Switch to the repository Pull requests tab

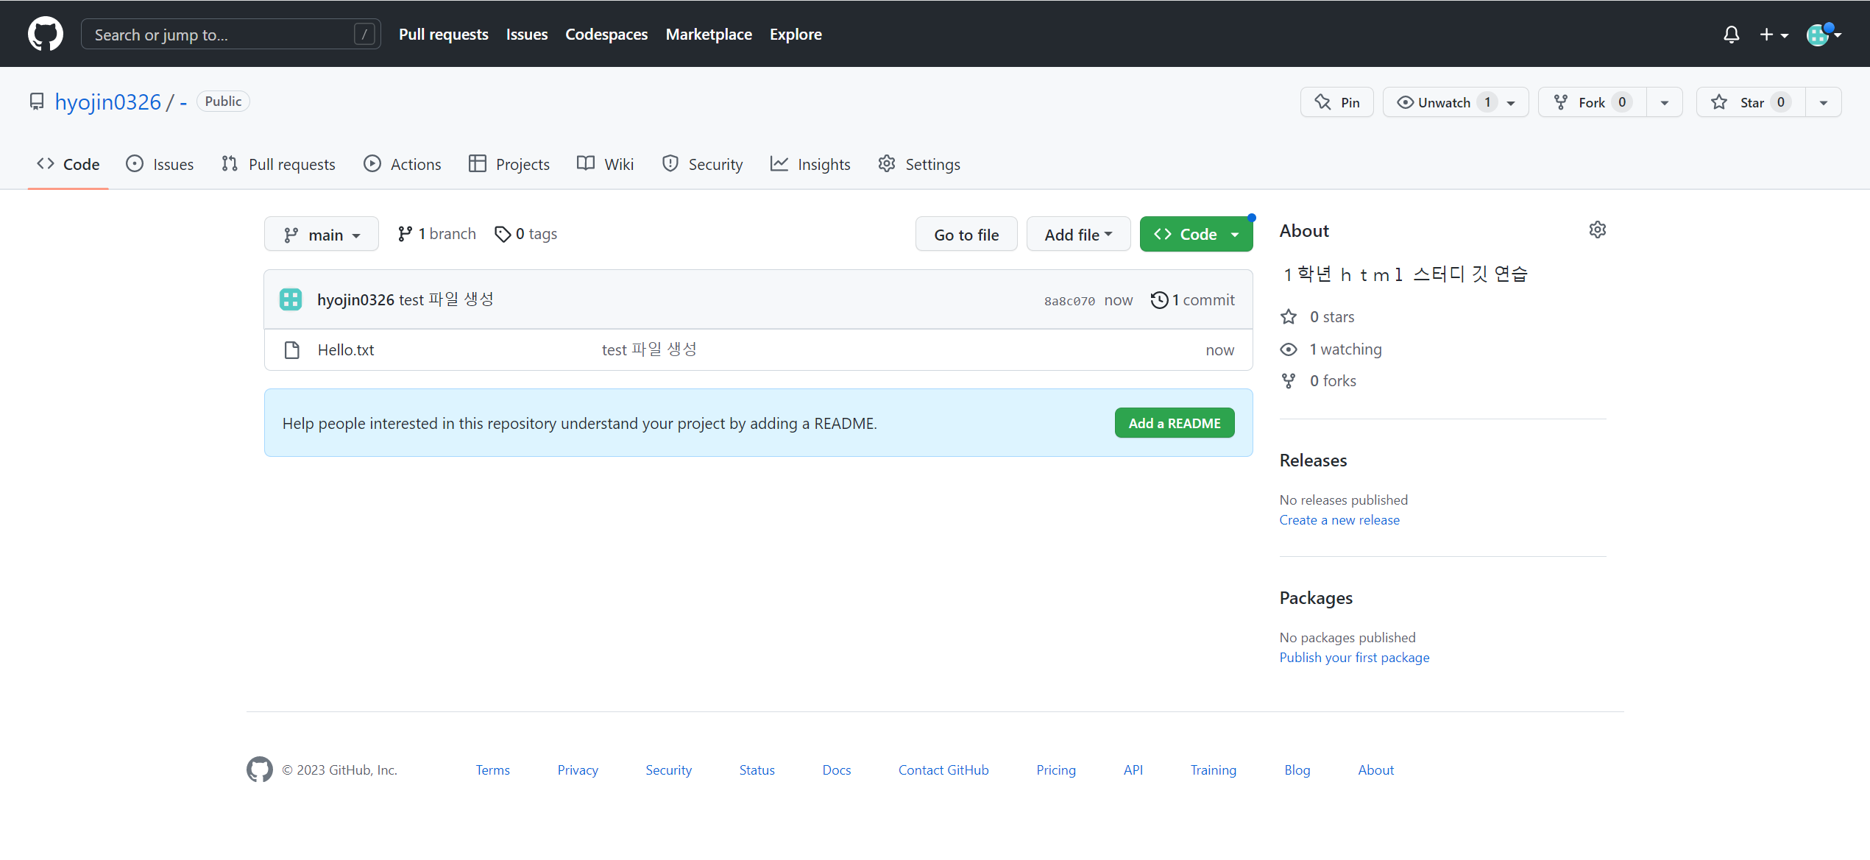[x=278, y=164]
